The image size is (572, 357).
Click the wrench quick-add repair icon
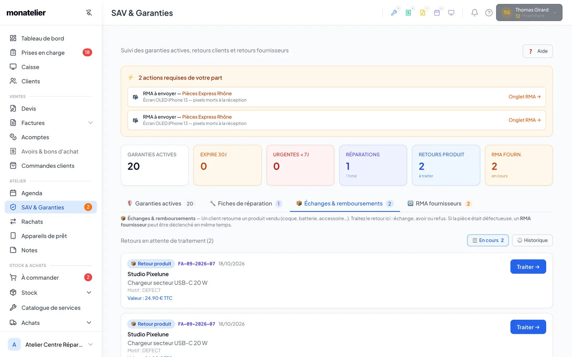pyautogui.click(x=394, y=13)
